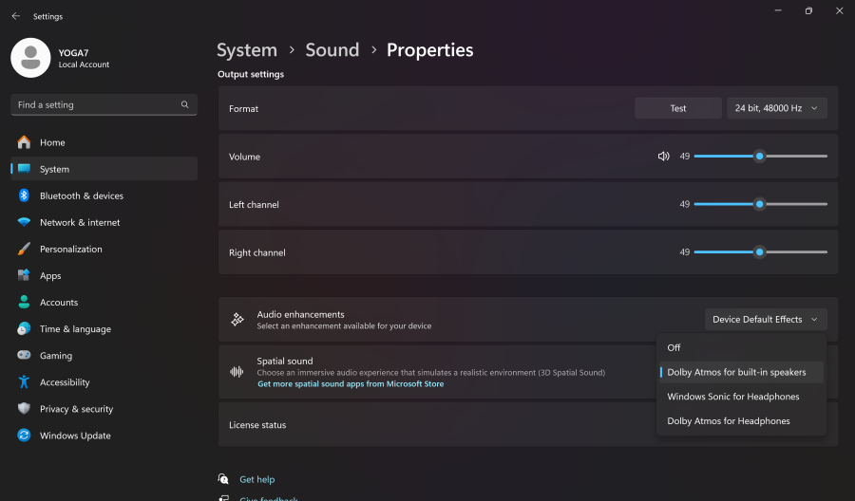Open the 24 bit, 48000 Hz format dropdown
Screen dimensions: 855x501
tap(776, 108)
